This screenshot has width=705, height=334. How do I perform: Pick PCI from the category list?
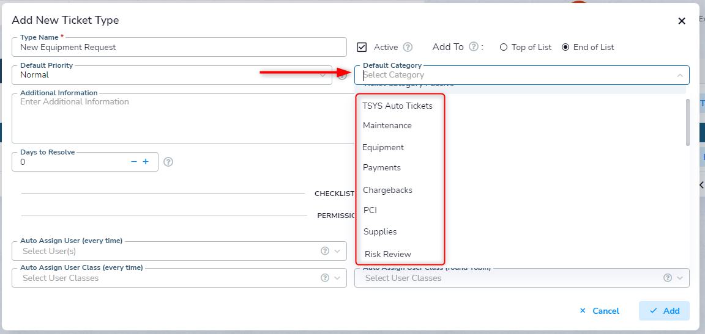(x=370, y=210)
